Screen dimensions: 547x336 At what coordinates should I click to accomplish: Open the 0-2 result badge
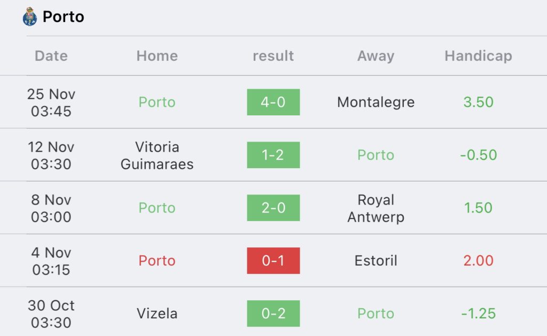[273, 314]
